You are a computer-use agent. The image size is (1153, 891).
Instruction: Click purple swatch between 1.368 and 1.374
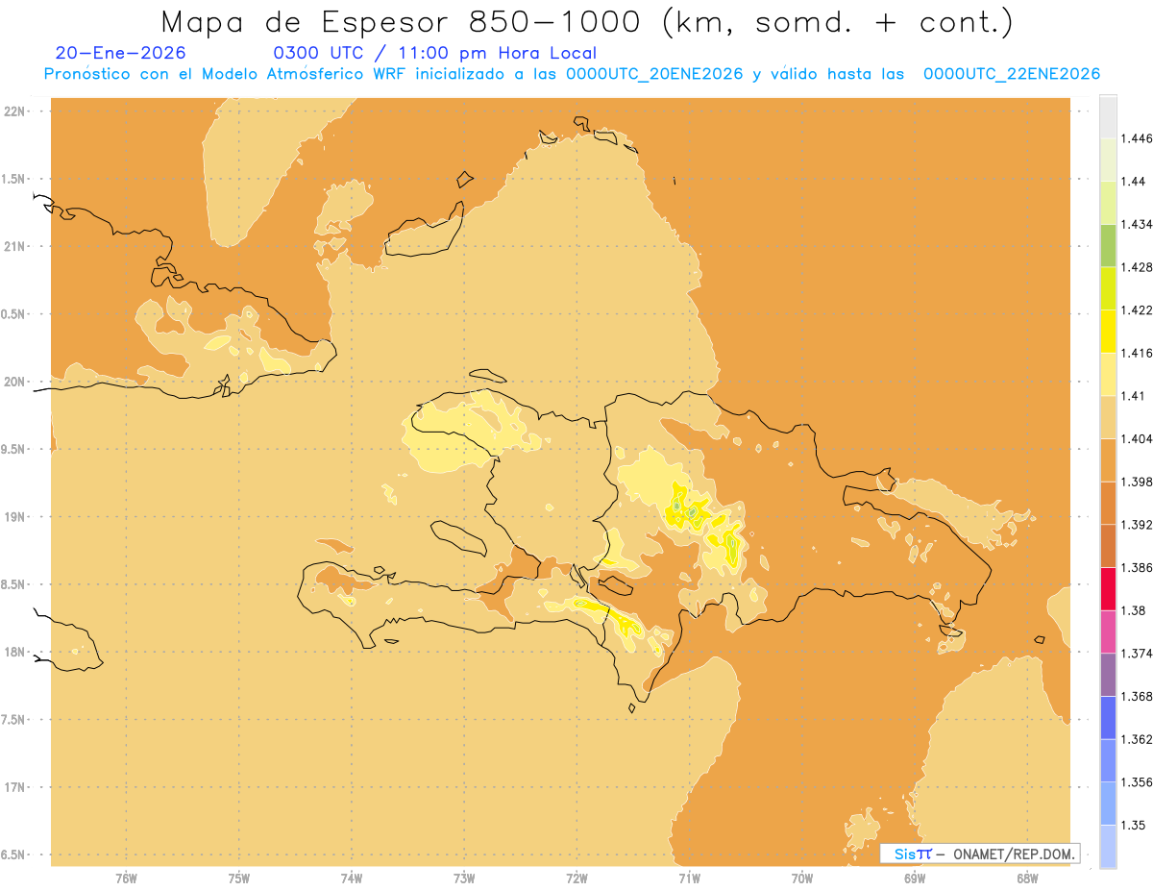point(1108,675)
